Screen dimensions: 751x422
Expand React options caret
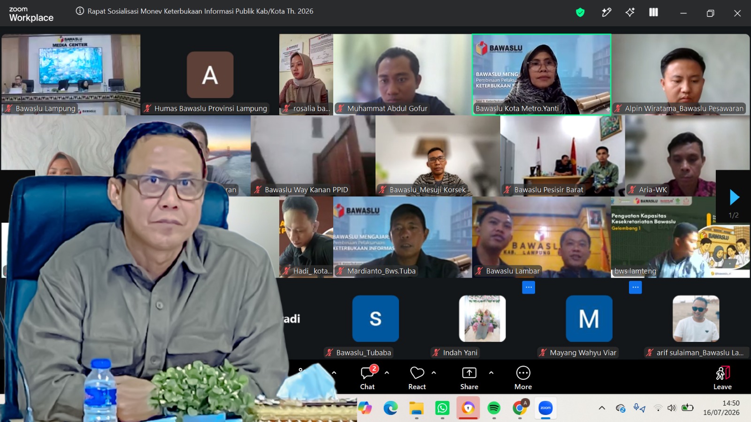[434, 373]
